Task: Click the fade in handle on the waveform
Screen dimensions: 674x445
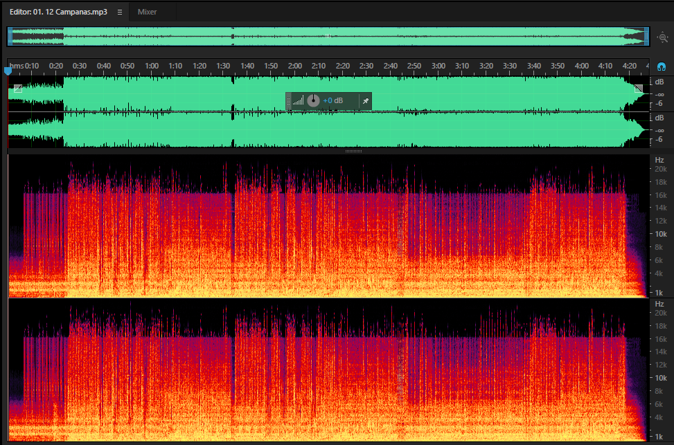Action: (x=17, y=89)
